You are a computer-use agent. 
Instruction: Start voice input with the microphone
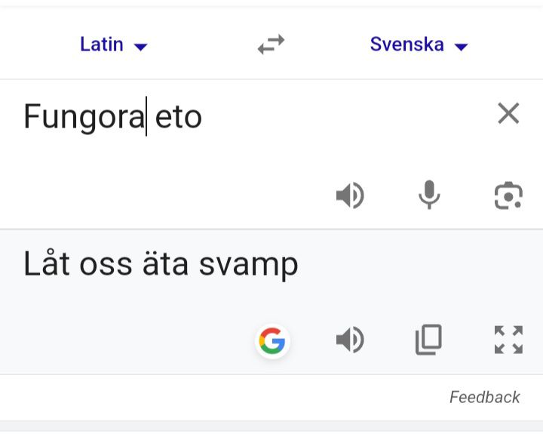coord(429,195)
